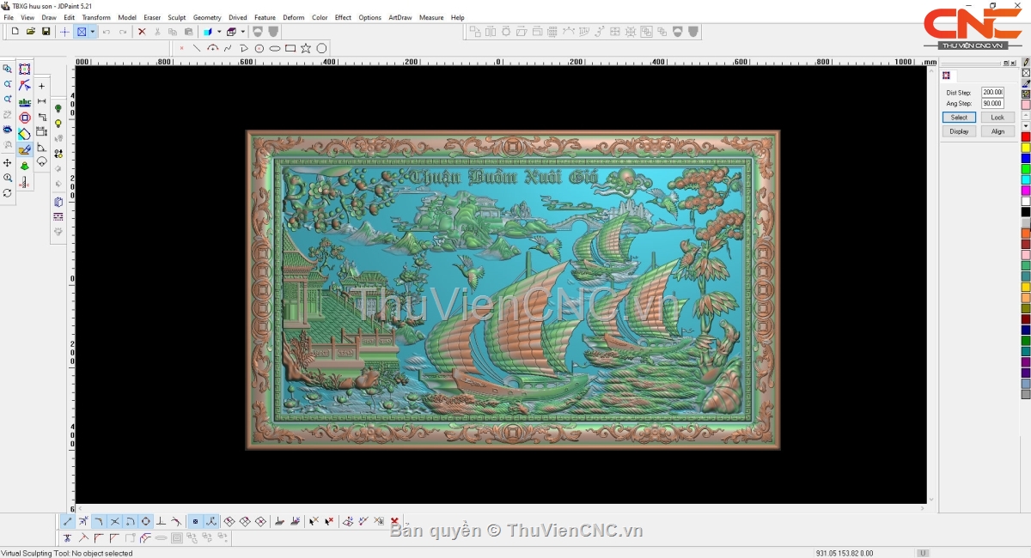The image size is (1031, 558).
Task: Open the File menu
Action: pos(9,17)
